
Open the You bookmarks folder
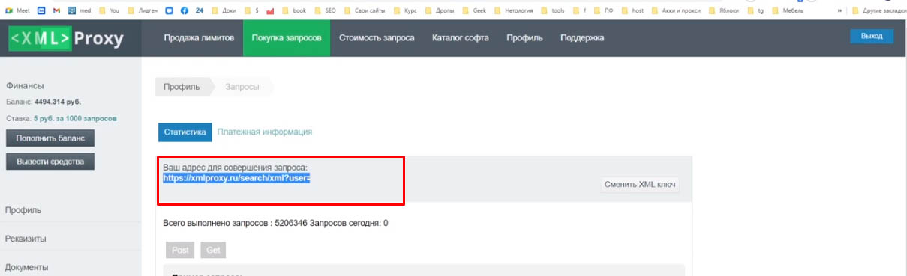(109, 11)
